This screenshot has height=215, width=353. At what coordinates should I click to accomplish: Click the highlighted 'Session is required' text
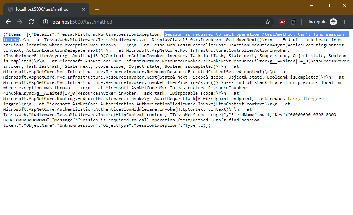coord(251,34)
